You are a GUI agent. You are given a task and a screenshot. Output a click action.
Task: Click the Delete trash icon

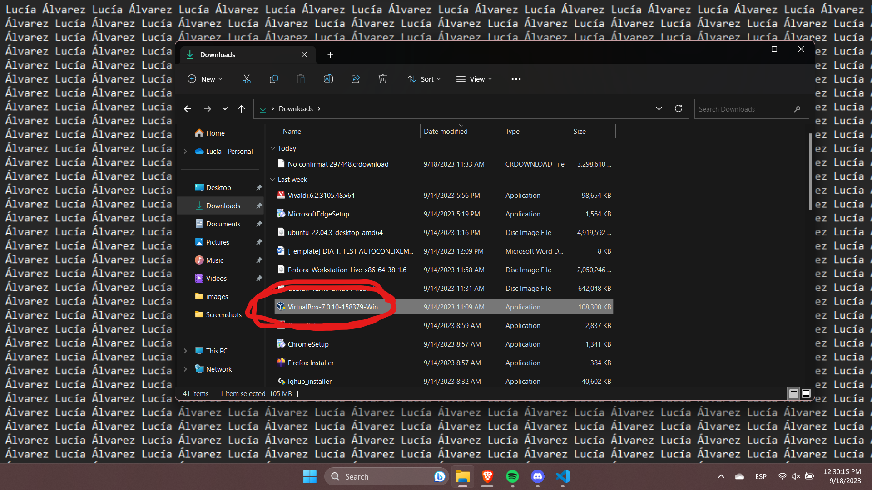click(x=383, y=79)
